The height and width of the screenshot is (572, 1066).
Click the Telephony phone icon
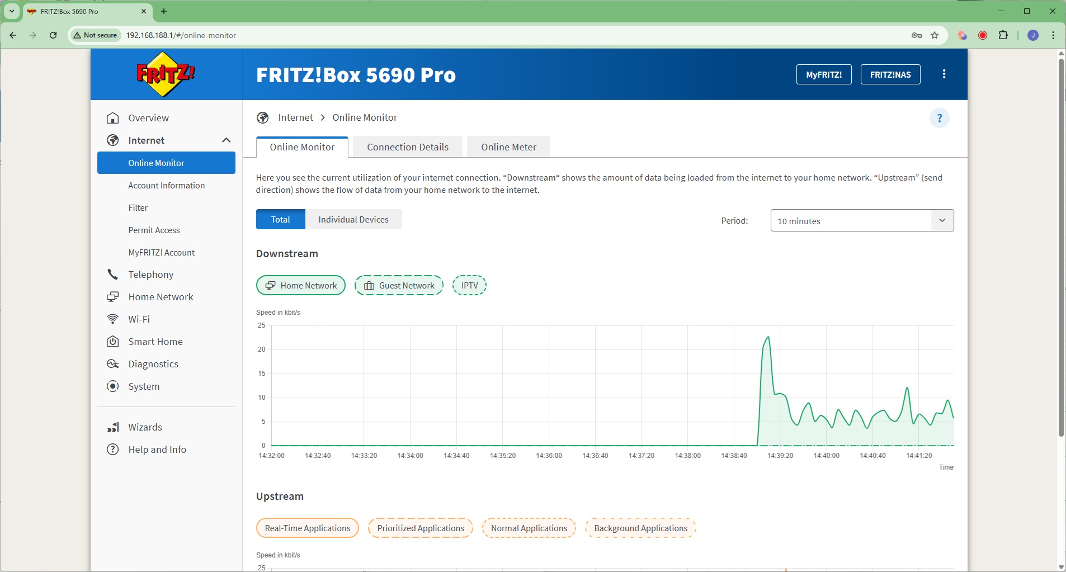[x=113, y=275]
